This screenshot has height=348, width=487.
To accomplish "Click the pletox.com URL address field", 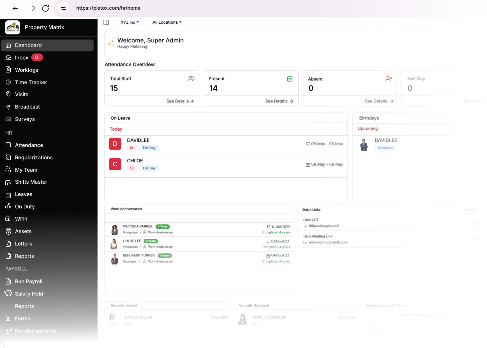I will pyautogui.click(x=108, y=8).
